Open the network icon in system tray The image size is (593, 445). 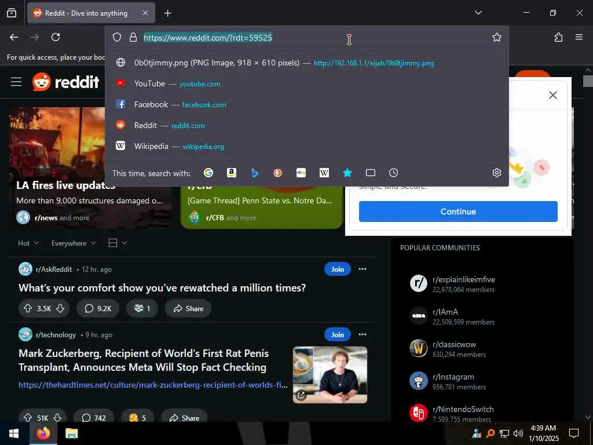tap(504, 433)
